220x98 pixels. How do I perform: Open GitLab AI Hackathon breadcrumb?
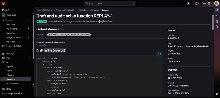(45, 10)
